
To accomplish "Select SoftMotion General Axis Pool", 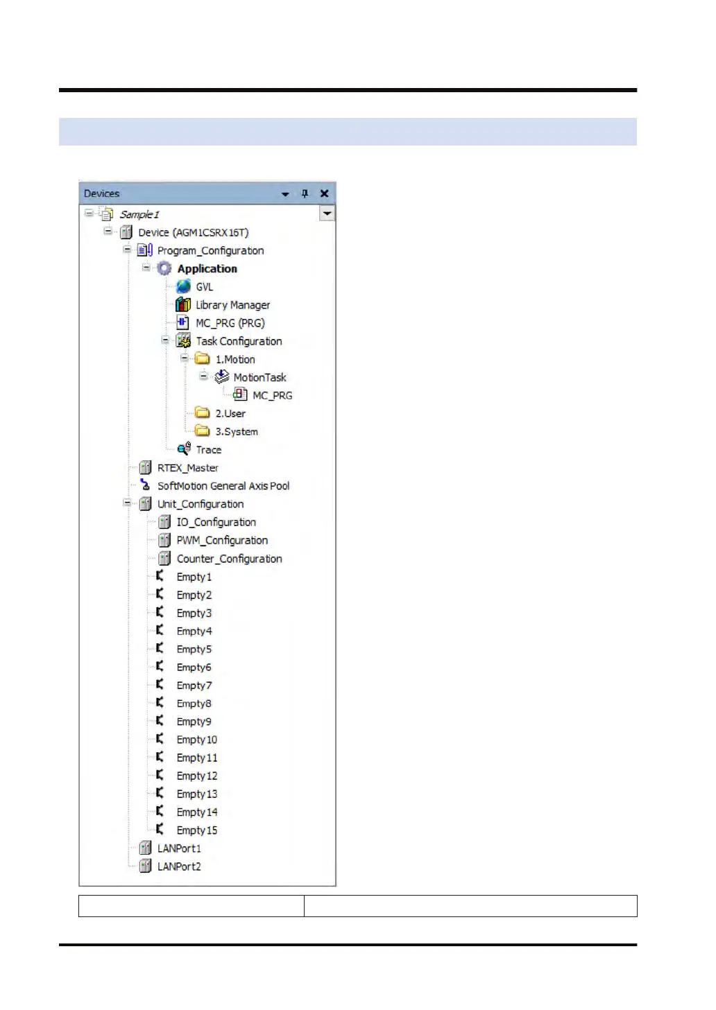I will click(223, 486).
